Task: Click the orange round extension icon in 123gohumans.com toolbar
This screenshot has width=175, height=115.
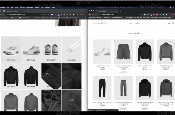Action: [154, 15]
